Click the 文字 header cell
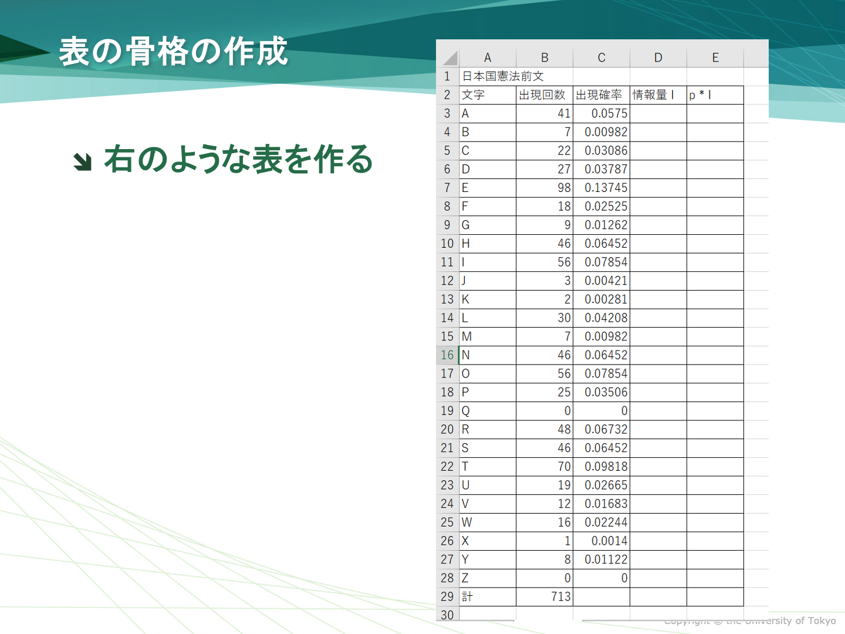The height and width of the screenshot is (634, 845). [488, 95]
